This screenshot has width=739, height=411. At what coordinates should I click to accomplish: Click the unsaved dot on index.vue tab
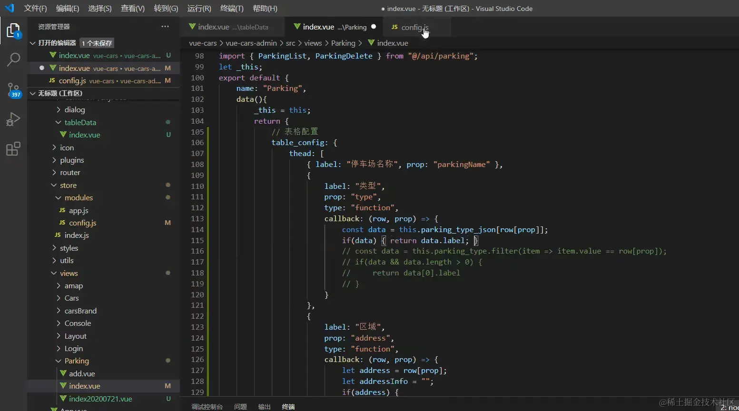tap(374, 27)
